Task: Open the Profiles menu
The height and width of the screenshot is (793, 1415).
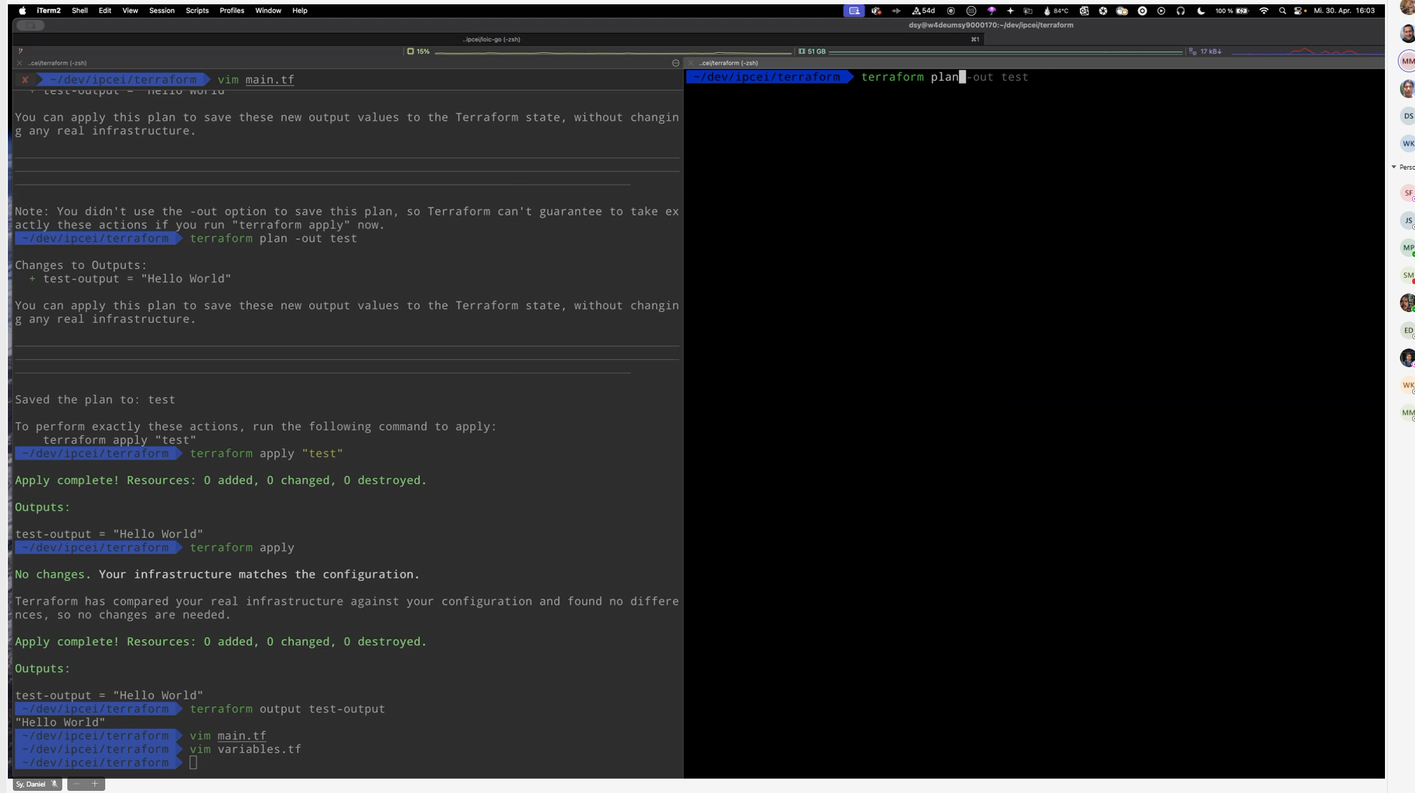Action: [x=231, y=11]
